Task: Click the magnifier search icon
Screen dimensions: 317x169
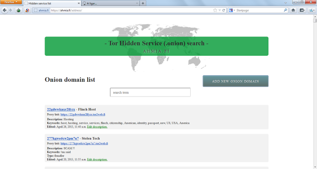Action: pyautogui.click(x=285, y=10)
